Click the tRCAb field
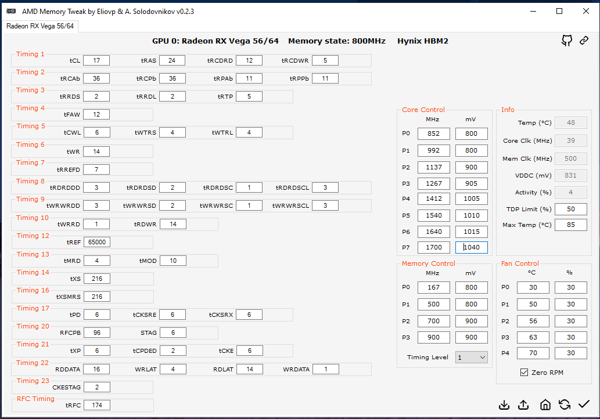 [x=96, y=78]
